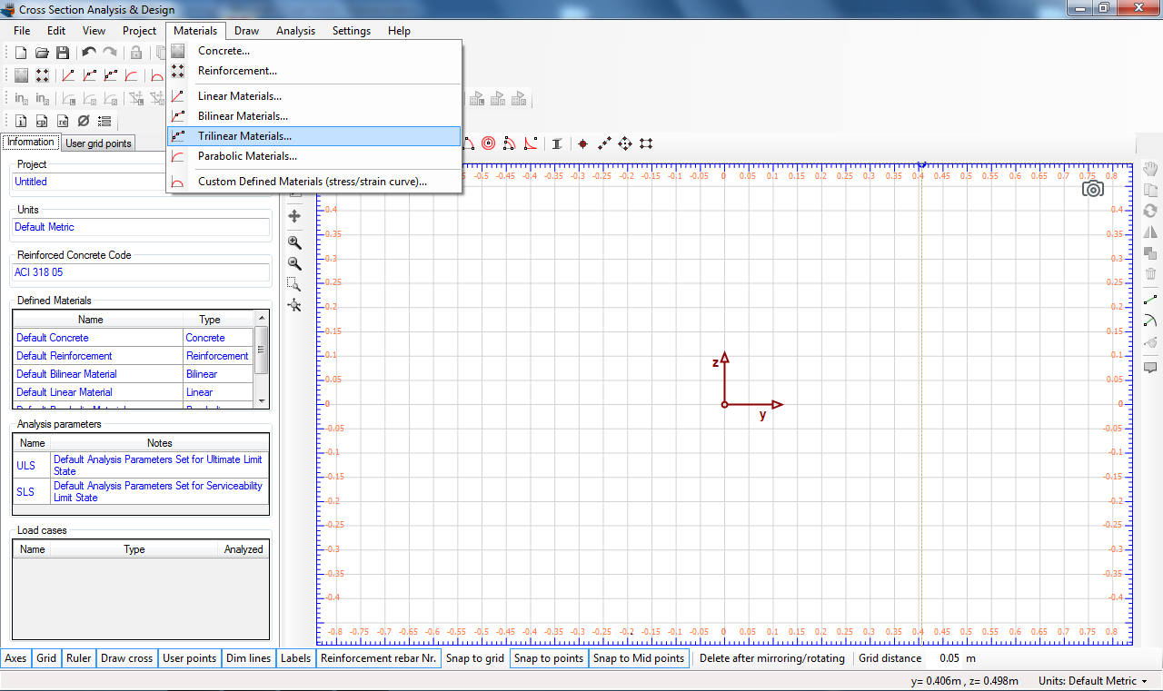Undo the last action
Image resolution: width=1163 pixels, height=691 pixels.
(89, 53)
